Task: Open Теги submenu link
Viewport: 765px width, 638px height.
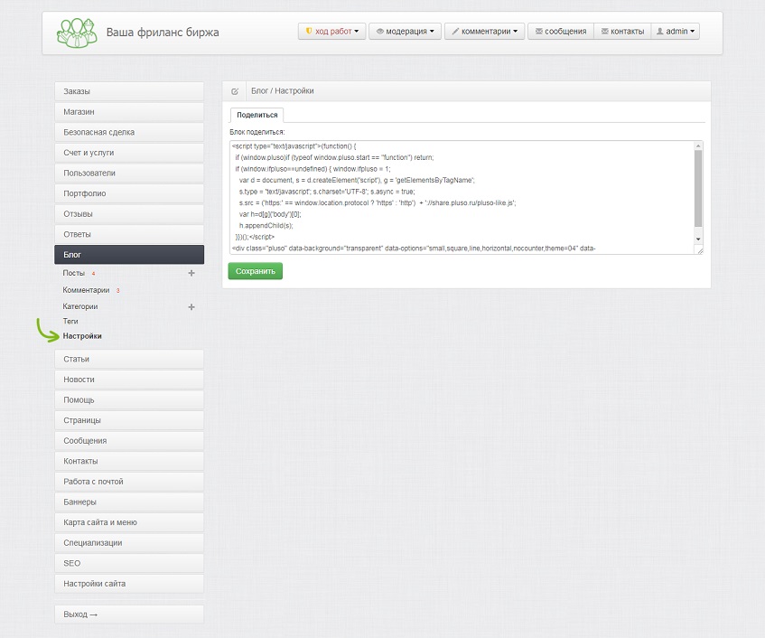Action: [x=70, y=321]
